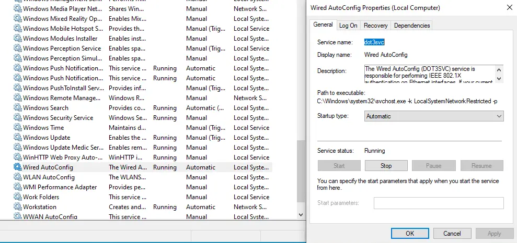Click the Pause service button
This screenshot has height=243, width=517.
(x=433, y=166)
